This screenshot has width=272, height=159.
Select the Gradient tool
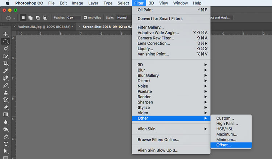click(5, 115)
